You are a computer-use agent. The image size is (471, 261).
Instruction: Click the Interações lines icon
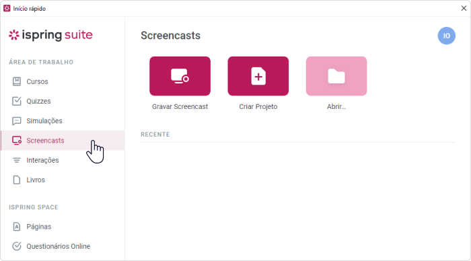click(x=17, y=160)
